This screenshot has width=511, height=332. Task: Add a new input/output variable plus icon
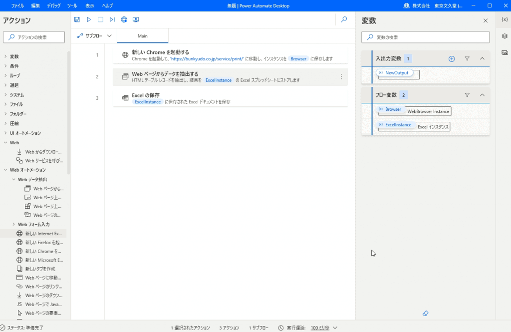(452, 59)
